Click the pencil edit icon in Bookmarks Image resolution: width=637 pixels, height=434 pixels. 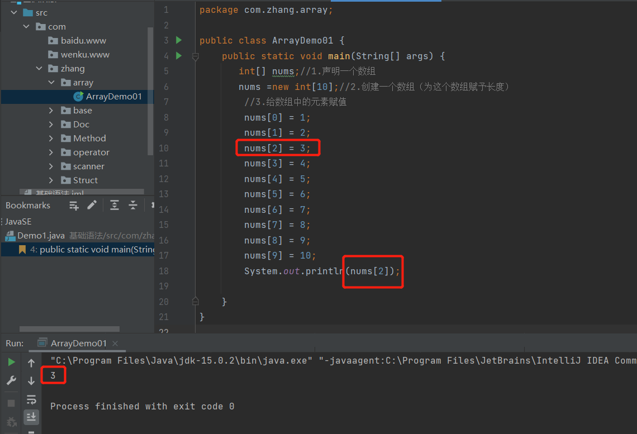92,205
